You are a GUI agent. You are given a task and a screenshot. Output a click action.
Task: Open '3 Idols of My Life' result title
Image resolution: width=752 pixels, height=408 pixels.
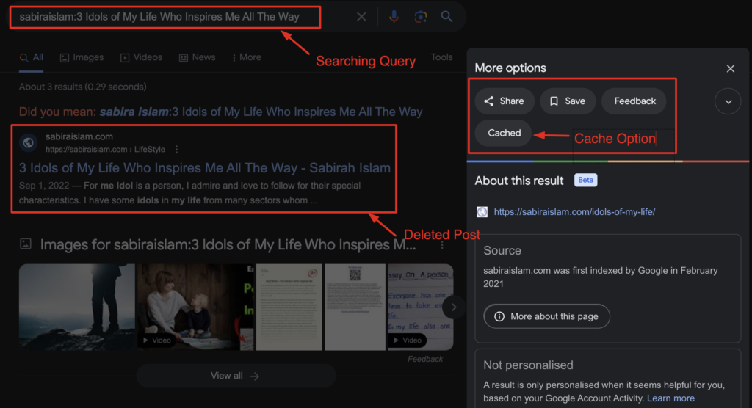pos(205,168)
